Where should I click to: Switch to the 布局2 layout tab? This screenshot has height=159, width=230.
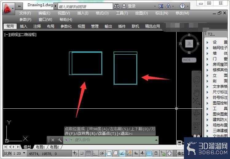[x=54, y=147]
